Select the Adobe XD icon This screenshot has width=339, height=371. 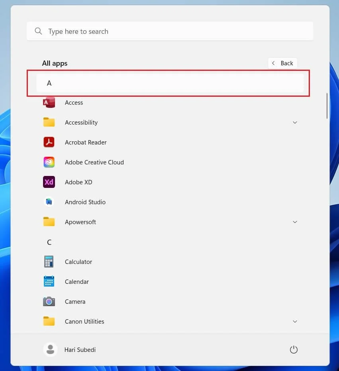pyautogui.click(x=49, y=182)
